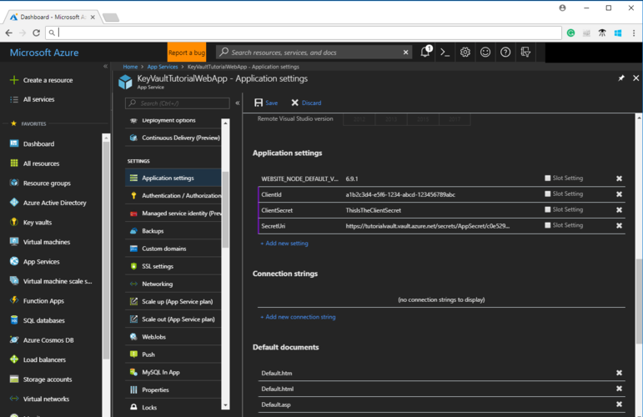Focus the Search resources, services, and docs box
643x417 pixels.
click(x=314, y=52)
